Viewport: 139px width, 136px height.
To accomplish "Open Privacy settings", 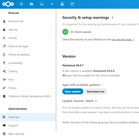I will 28,88.
